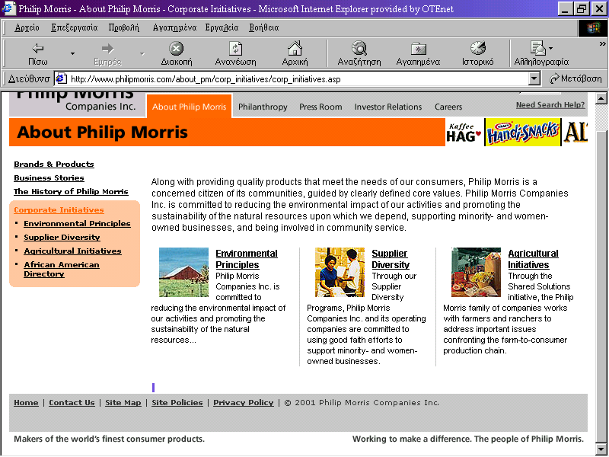Image resolution: width=609 pixels, height=457 pixels.
Task: Click the Handi-Snacks brand logo
Action: coord(523,133)
